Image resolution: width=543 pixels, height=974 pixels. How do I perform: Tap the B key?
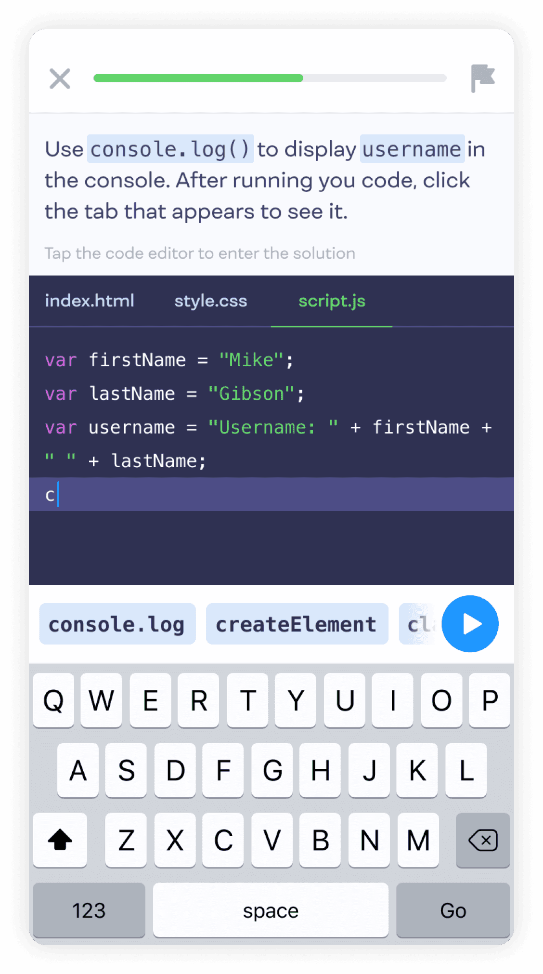tap(320, 840)
